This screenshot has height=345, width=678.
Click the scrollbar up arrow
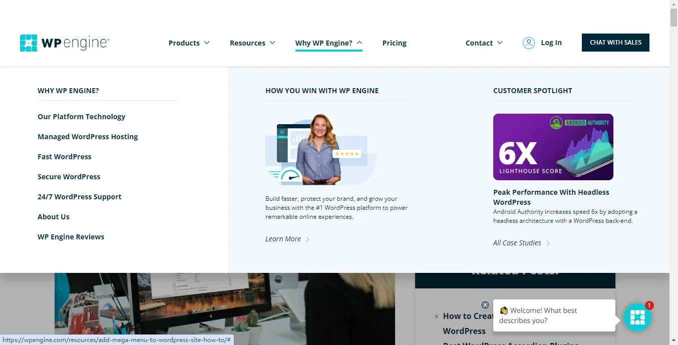tap(673, 4)
